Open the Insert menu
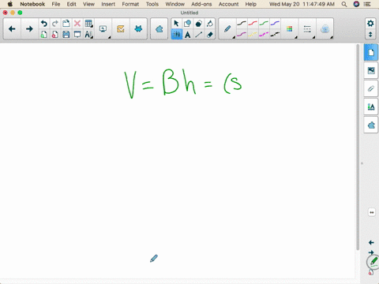This screenshot has width=379, height=284. (108, 4)
